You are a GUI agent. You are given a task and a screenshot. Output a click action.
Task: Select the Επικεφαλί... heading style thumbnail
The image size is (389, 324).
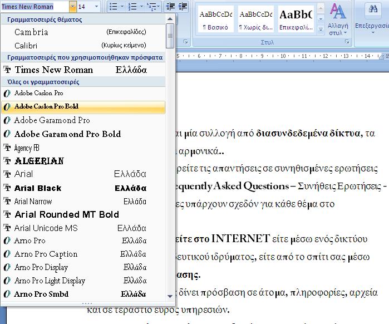point(296,19)
